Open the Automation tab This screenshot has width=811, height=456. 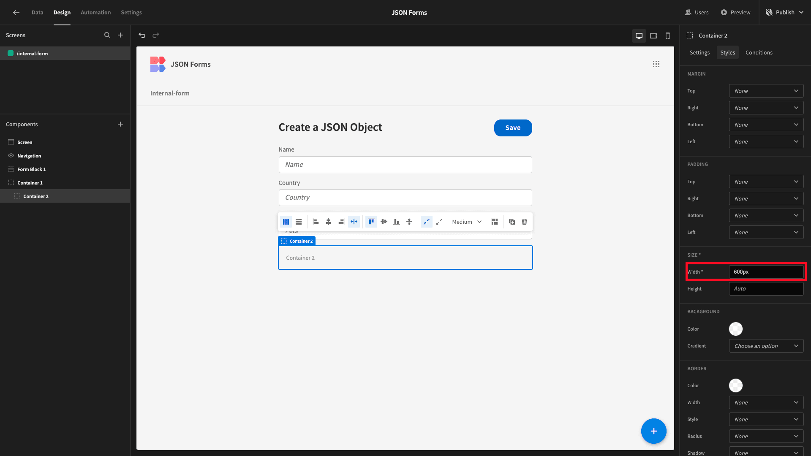[96, 13]
